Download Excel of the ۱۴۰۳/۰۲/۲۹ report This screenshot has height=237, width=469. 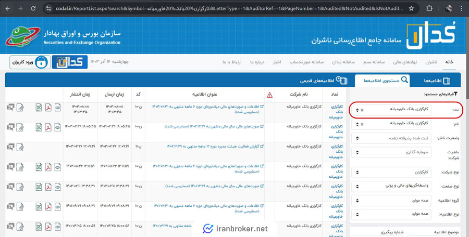pyautogui.click(x=39, y=127)
